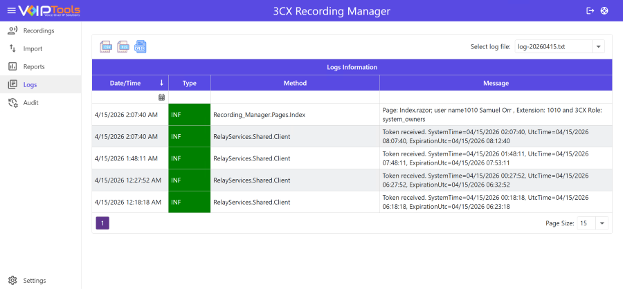623x289 pixels.
Task: Select page 1 in pagination
Action: [102, 223]
